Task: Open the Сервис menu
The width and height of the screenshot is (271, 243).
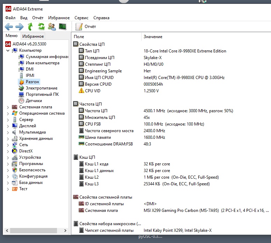Action: point(81,18)
